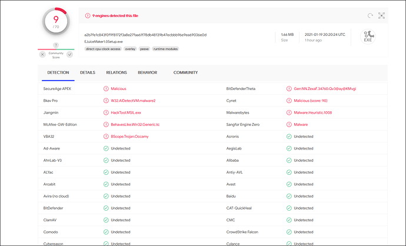Click the Gen:NN.ZexaF detection result
406x246 pixels.
point(325,88)
